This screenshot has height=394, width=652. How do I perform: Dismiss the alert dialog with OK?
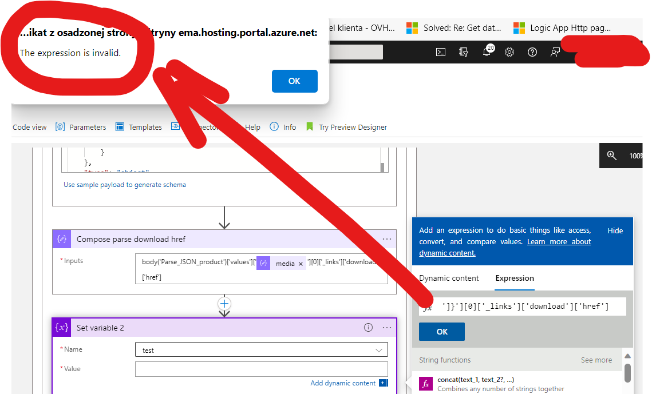[x=294, y=81]
